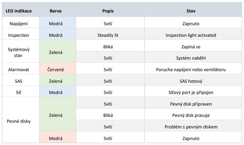Click the 'Popis' column header

[x=108, y=11]
